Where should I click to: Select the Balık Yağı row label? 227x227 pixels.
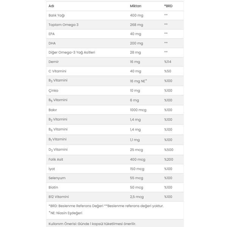pyautogui.click(x=57, y=15)
